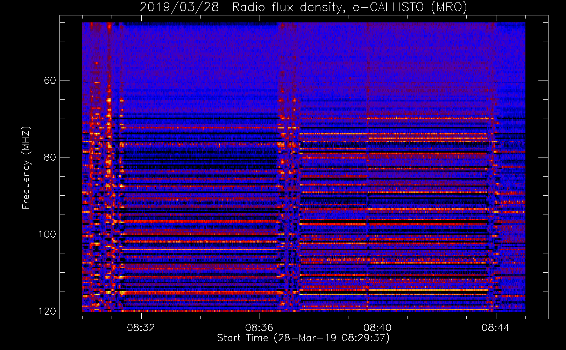Image resolution: width=566 pixels, height=350 pixels.
Task: Click the 'Frequency (MHZ)' axis label
Action: click(x=26, y=168)
